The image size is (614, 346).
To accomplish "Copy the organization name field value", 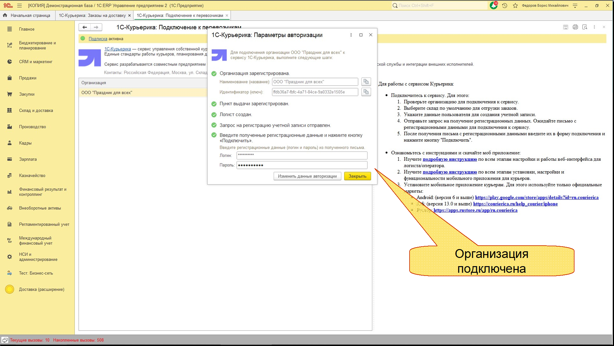I will point(366,82).
